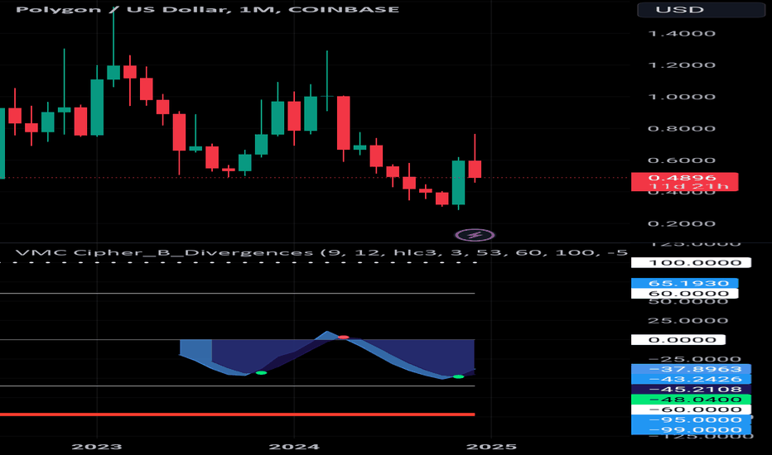Click the 2025 time axis label

point(491,446)
